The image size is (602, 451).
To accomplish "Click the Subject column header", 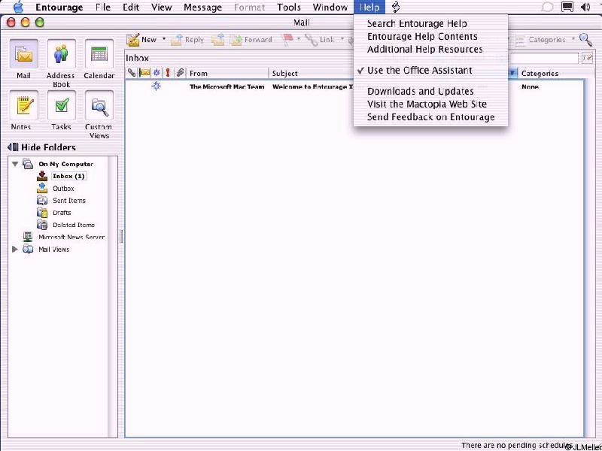I will click(312, 73).
